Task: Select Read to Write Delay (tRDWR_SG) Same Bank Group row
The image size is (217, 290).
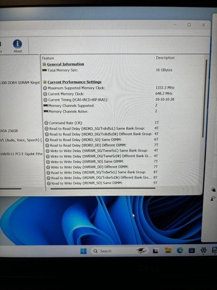Action: [98, 172]
